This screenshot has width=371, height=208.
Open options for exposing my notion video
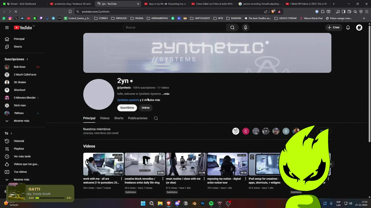click(245, 179)
